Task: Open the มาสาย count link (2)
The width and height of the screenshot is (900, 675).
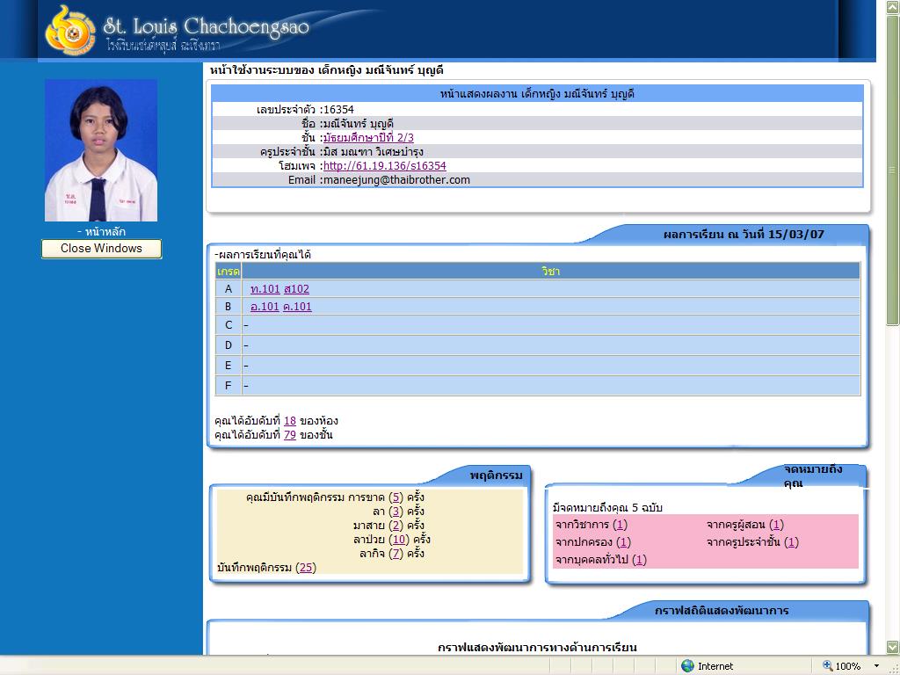Action: 396,526
